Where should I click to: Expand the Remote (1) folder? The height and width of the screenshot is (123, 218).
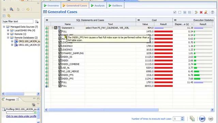pyautogui.click(x=8, y=34)
